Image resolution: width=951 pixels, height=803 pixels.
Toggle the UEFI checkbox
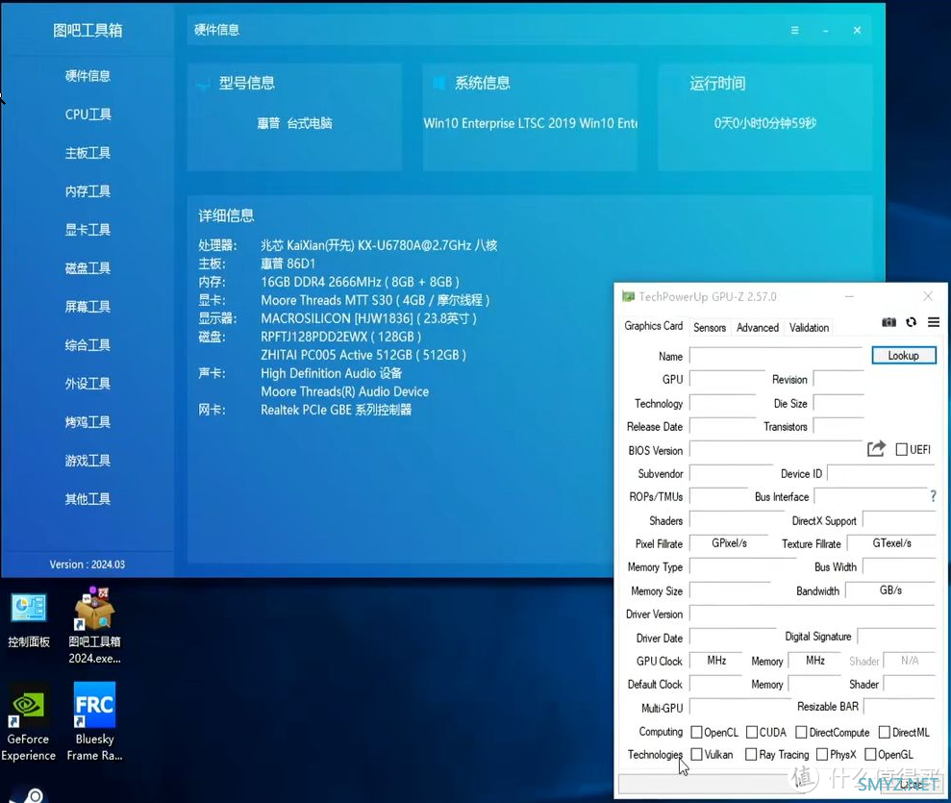tap(902, 449)
